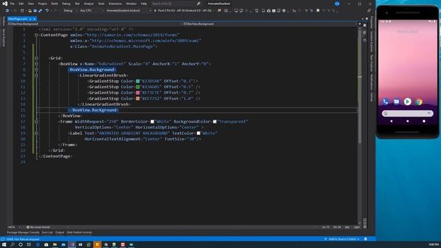The height and width of the screenshot is (248, 441).
Task: Open the Debug configuration dropdown
Action: click(x=70, y=11)
